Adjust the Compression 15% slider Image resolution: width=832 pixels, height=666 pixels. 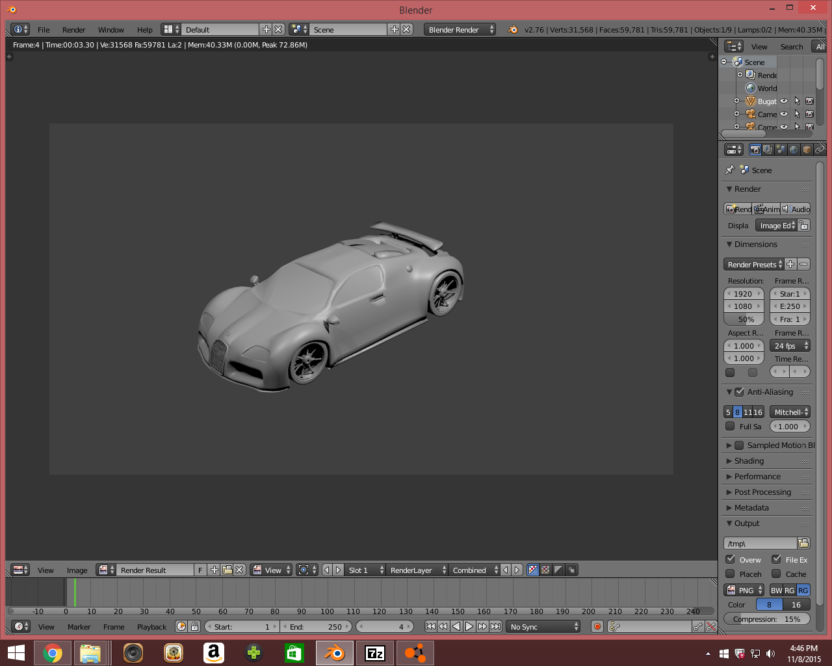(x=767, y=619)
